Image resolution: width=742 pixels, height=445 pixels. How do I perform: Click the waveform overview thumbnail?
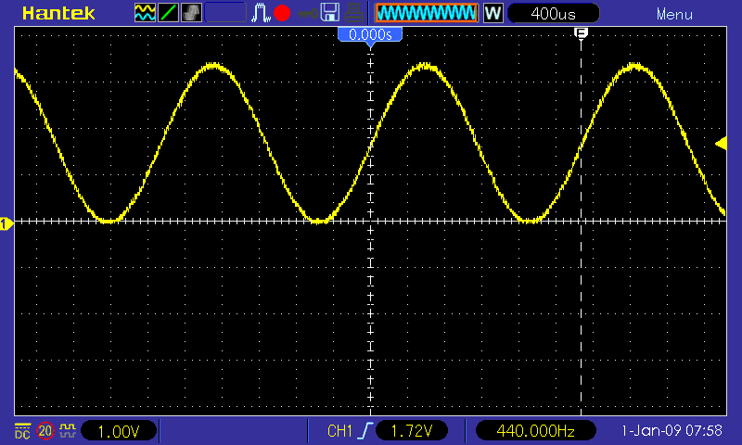(x=426, y=13)
